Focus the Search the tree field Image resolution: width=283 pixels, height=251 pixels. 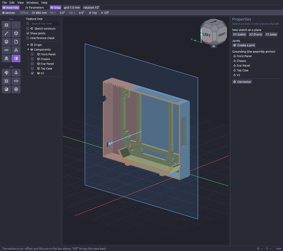45,23
